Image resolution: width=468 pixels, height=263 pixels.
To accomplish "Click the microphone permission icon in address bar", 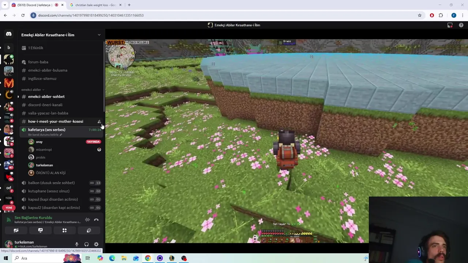I will 33,15.
